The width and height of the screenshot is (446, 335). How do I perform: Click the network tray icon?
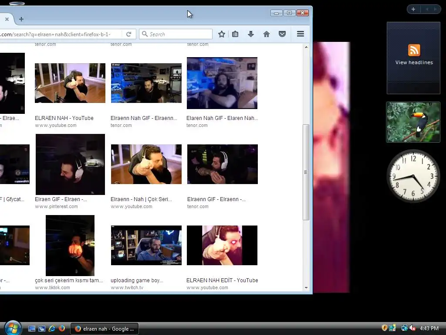(404, 328)
